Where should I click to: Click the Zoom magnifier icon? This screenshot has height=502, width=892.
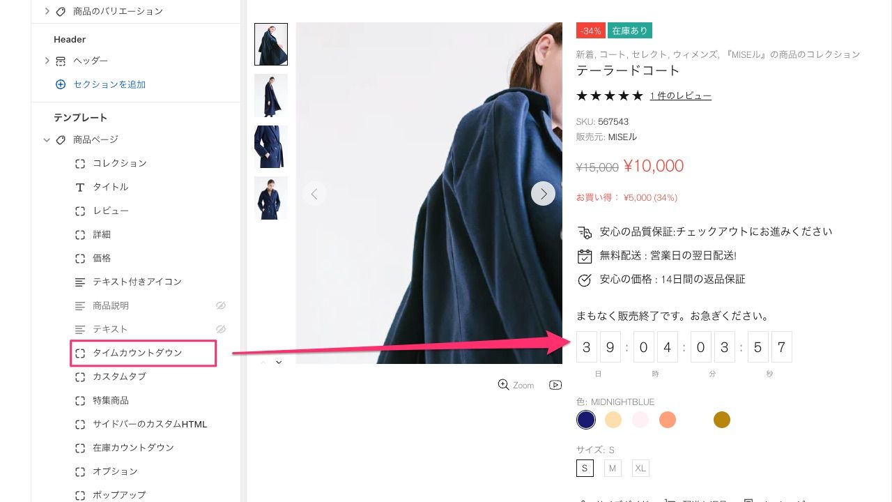(x=503, y=384)
